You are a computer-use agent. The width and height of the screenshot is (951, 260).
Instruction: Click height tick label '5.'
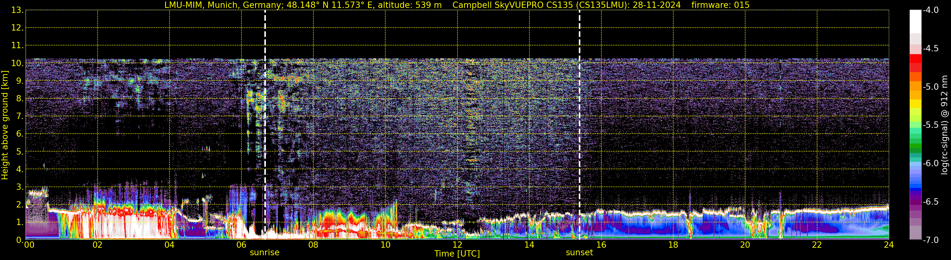coord(20,152)
